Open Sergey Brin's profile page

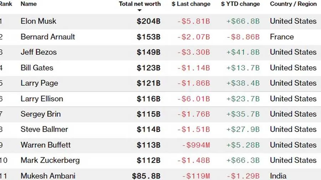[41, 114]
